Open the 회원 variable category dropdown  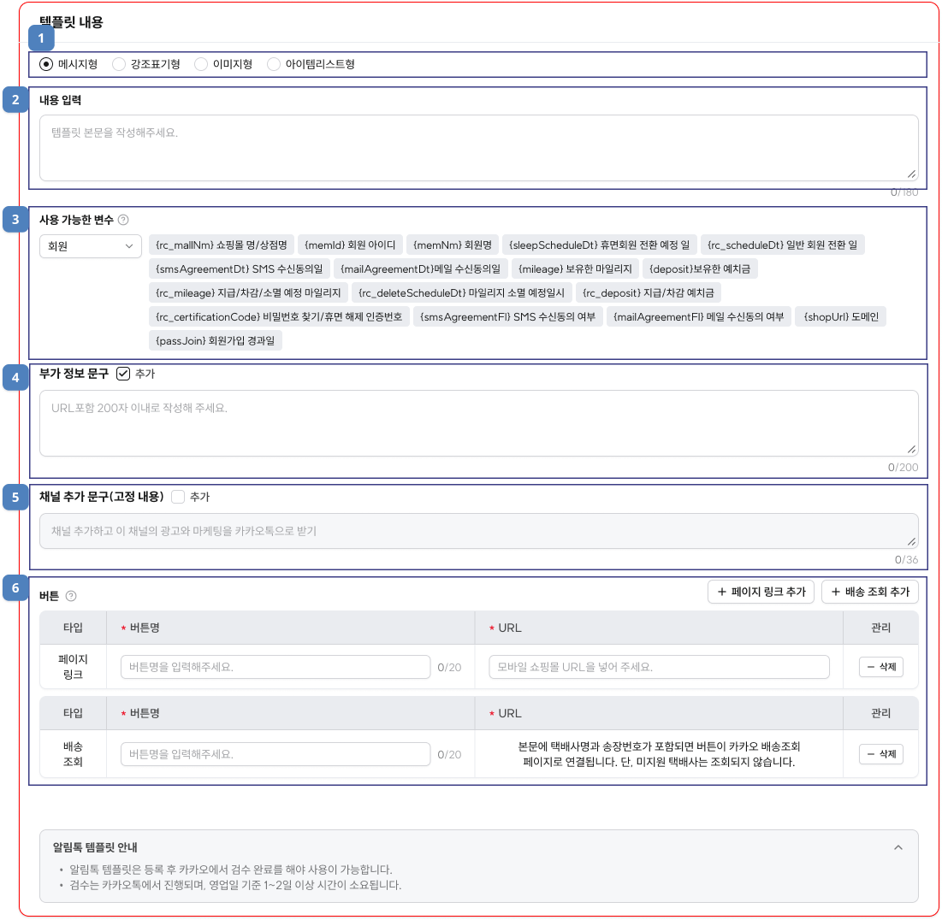click(91, 246)
